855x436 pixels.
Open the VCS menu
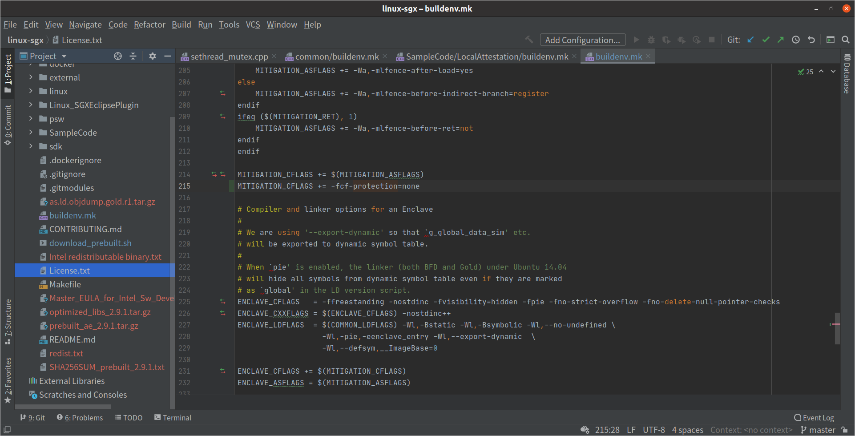tap(253, 24)
